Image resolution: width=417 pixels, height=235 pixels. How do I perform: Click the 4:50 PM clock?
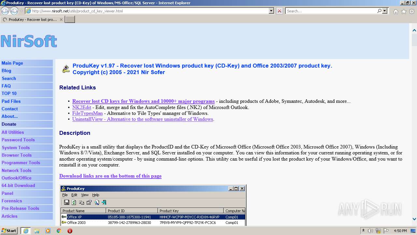400,231
